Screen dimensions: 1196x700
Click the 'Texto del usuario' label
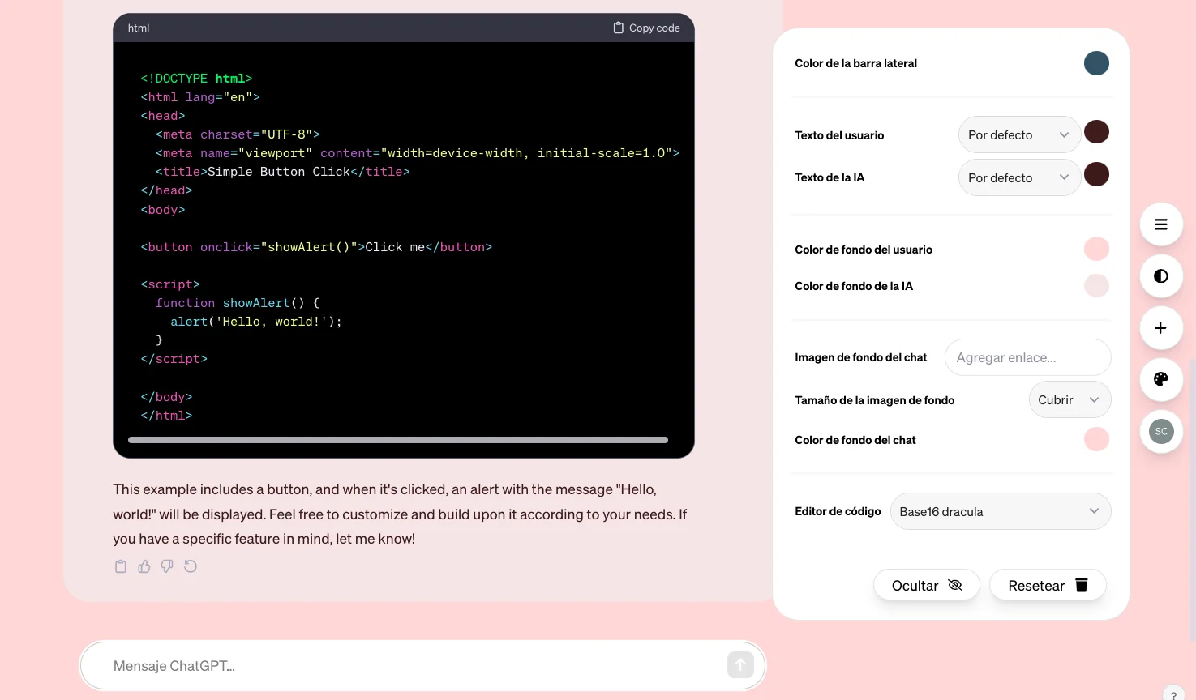(839, 135)
